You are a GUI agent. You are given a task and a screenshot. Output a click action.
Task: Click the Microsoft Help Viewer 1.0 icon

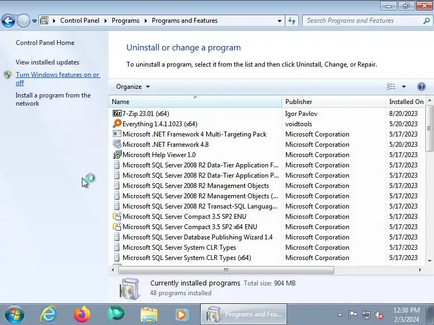coord(117,154)
